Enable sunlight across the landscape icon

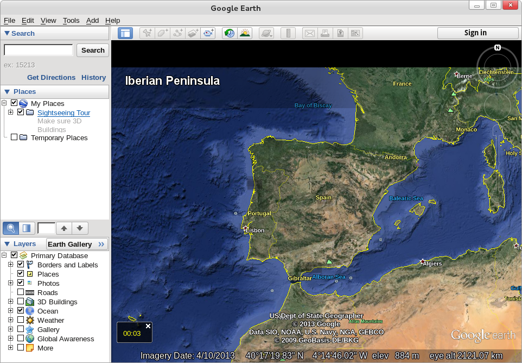pos(245,33)
